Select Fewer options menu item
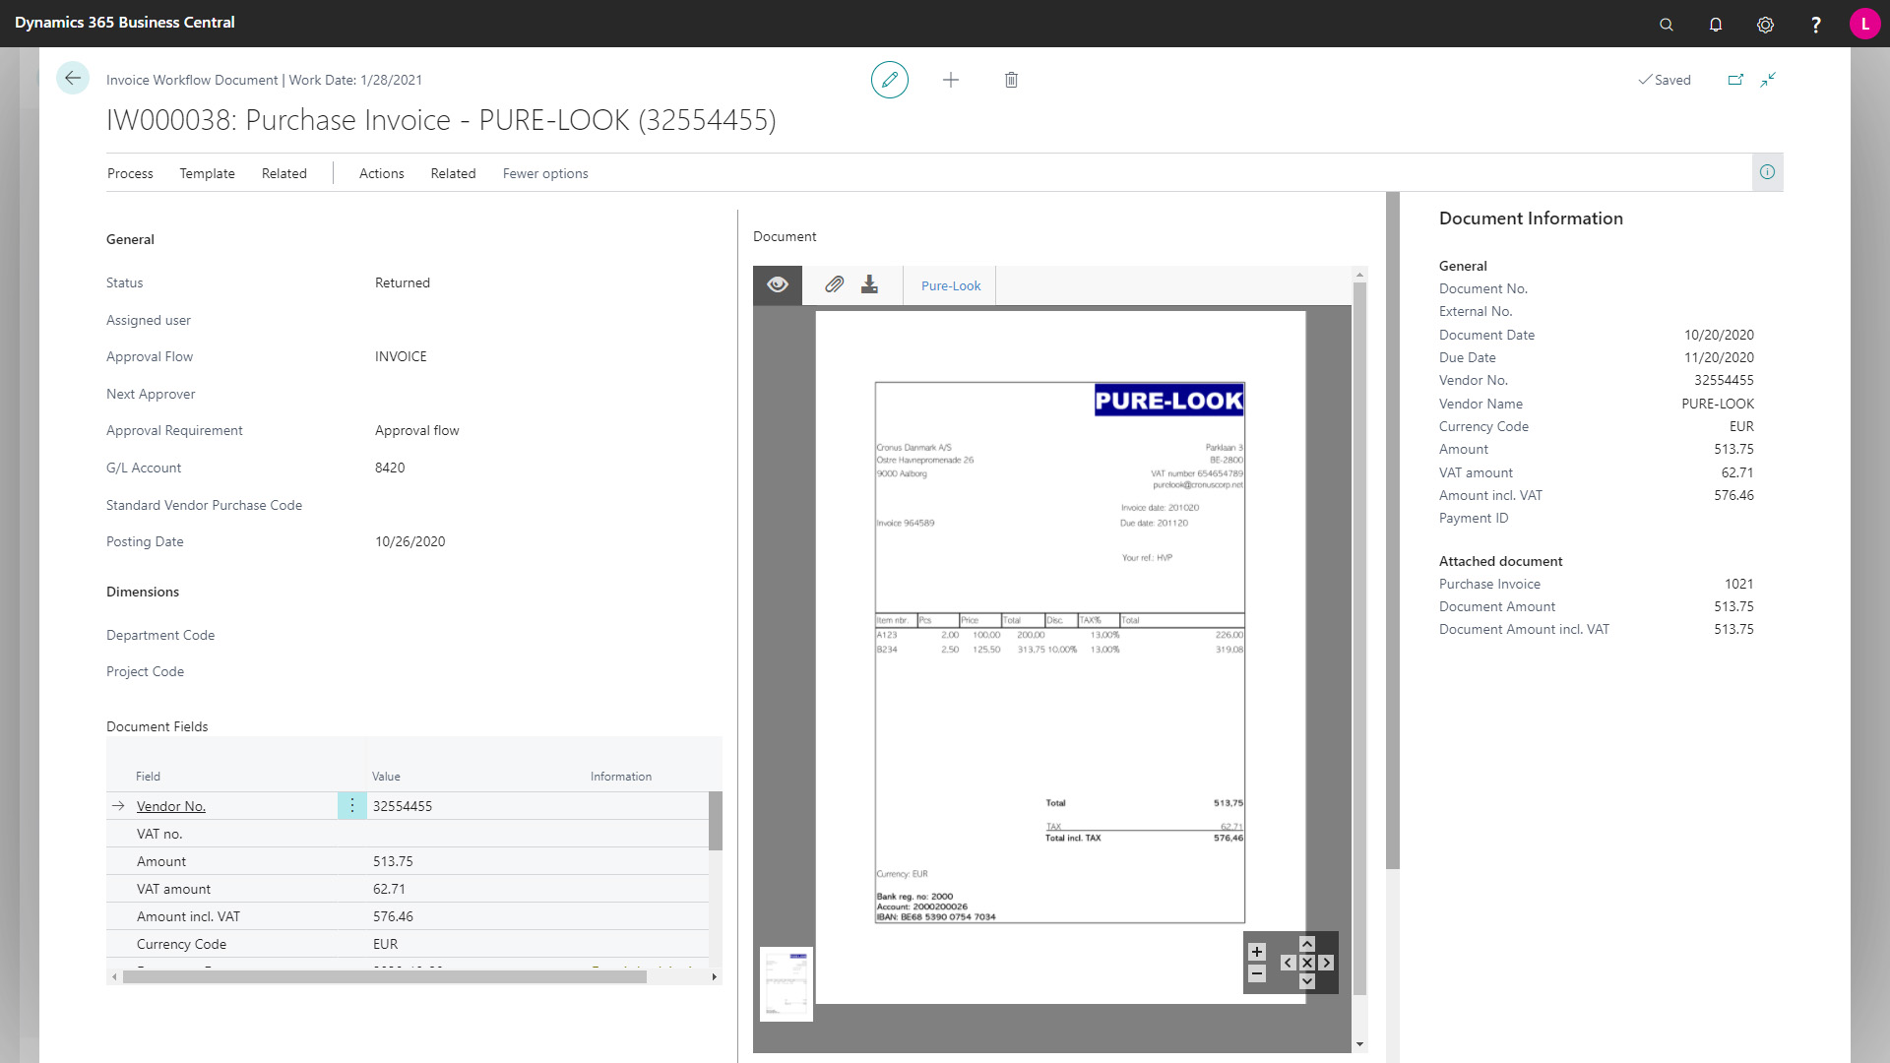Screen dimensions: 1890x1063 [545, 172]
